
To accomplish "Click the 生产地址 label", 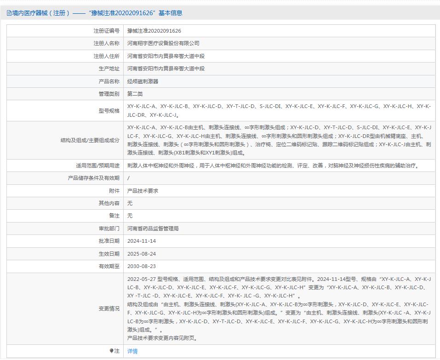I will click(x=109, y=69).
